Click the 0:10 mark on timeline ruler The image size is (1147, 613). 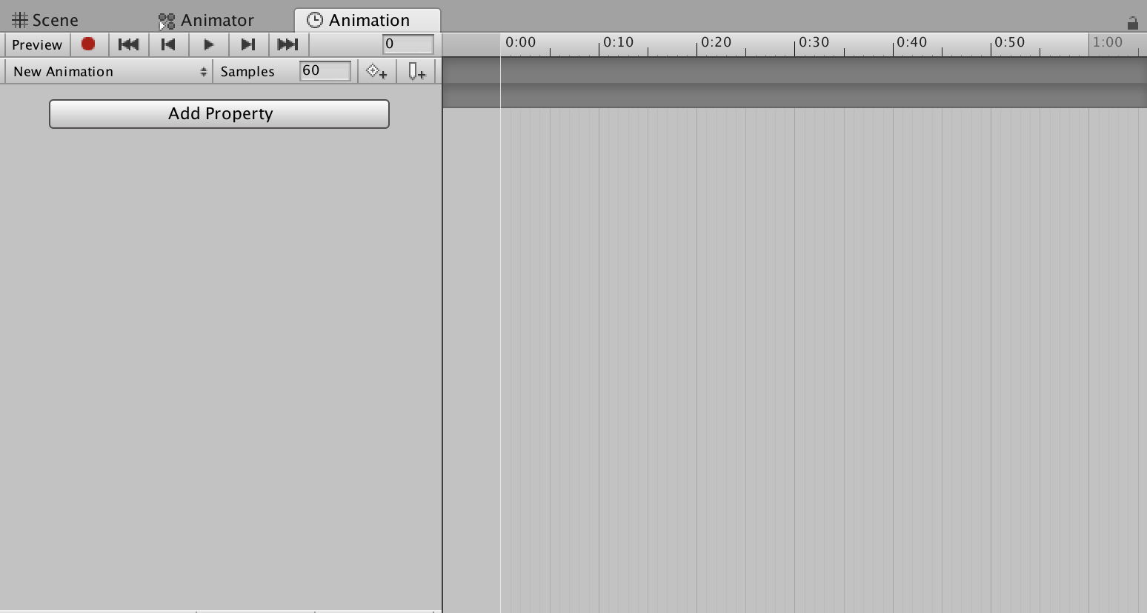click(x=618, y=42)
